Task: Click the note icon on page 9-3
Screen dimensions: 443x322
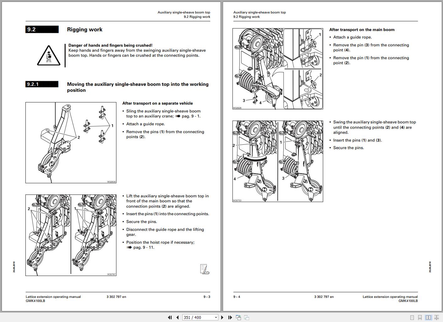Action: pos(205,269)
